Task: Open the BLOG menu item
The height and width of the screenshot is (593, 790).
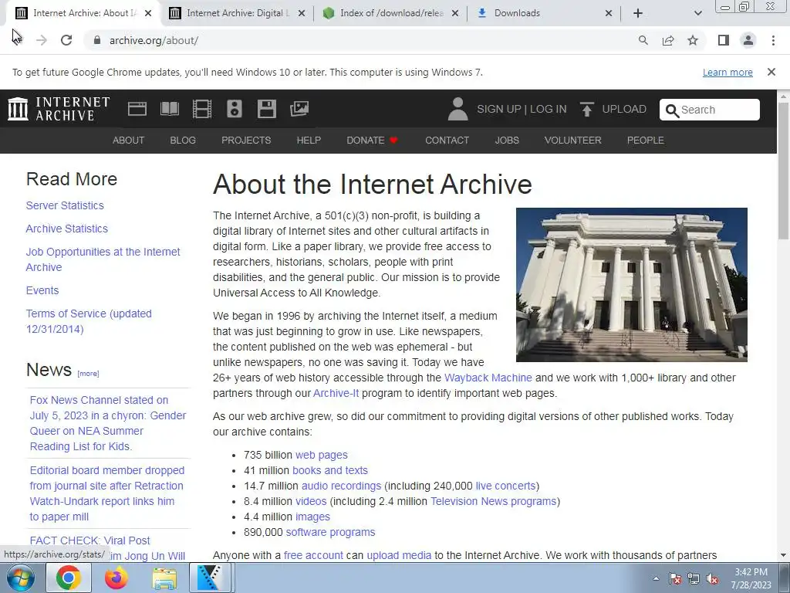Action: click(x=183, y=141)
